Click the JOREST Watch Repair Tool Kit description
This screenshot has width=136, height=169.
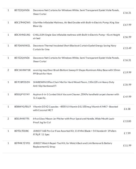pos(73,145)
